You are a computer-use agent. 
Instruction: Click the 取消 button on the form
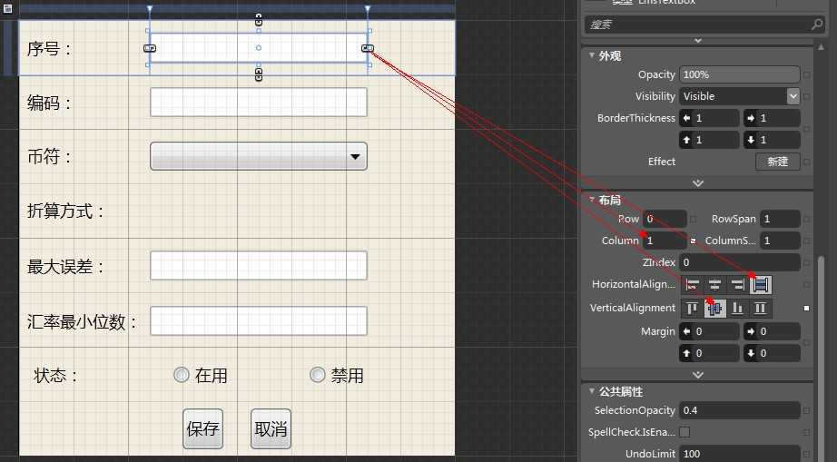tap(271, 428)
